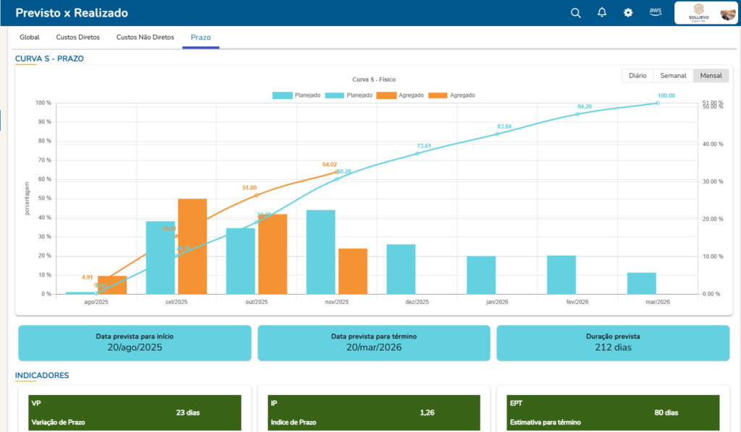
Task: Select the Prazo tab
Action: point(200,37)
